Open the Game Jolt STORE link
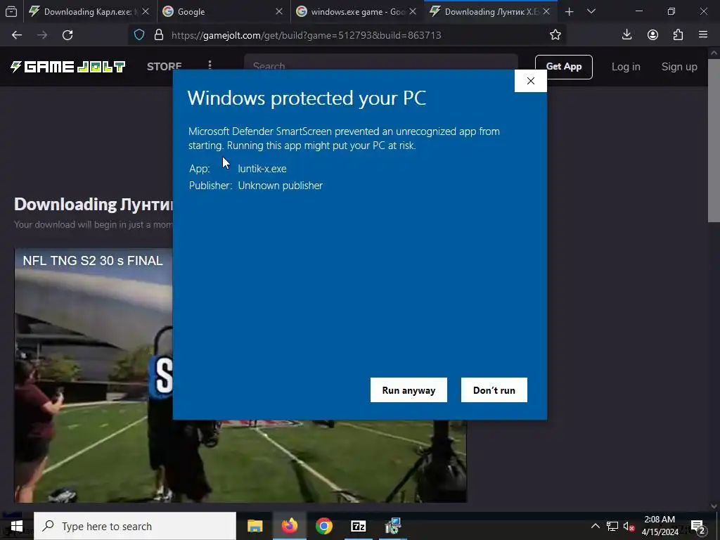Viewport: 720px width, 540px height. click(164, 67)
